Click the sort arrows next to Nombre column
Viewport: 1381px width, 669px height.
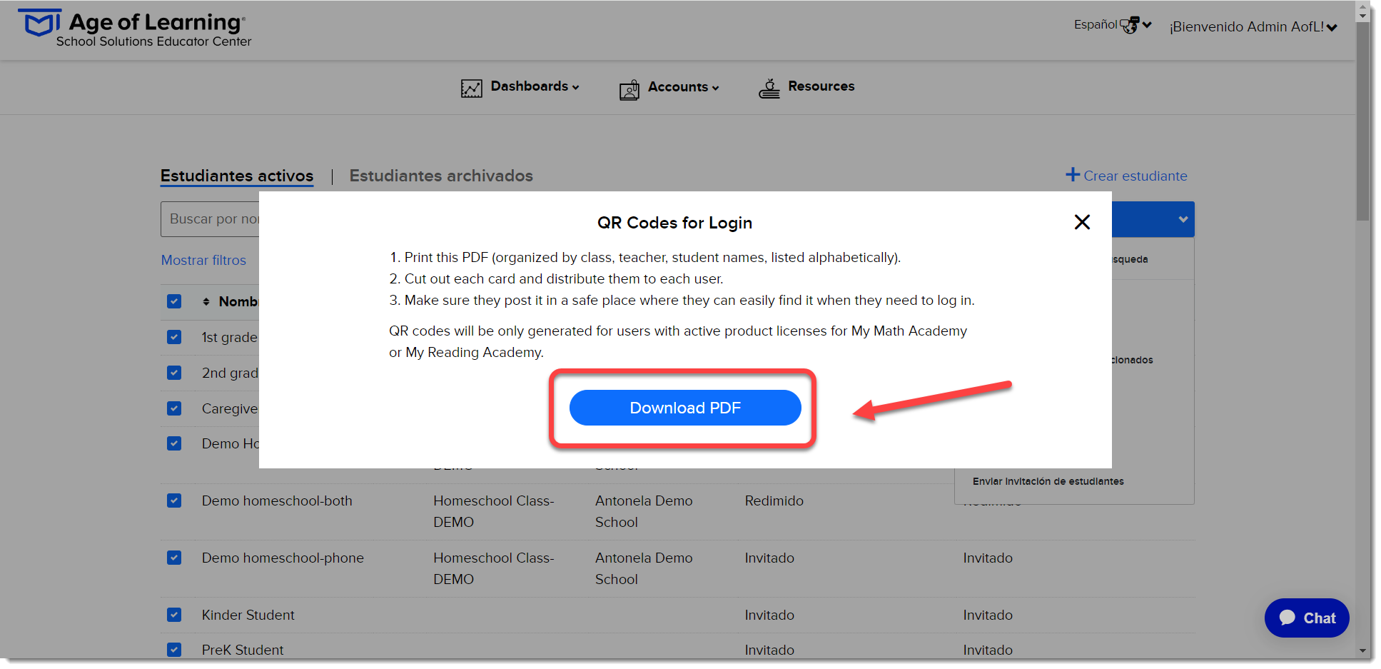click(x=206, y=301)
